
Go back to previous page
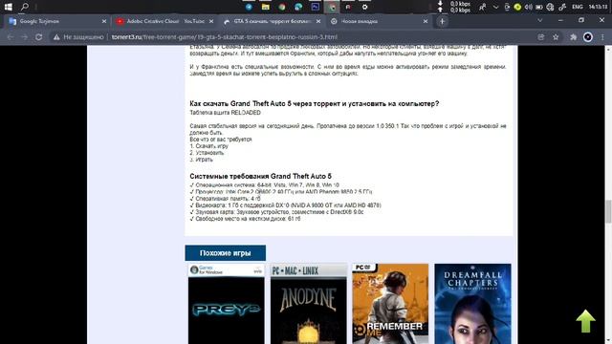pos(11,37)
